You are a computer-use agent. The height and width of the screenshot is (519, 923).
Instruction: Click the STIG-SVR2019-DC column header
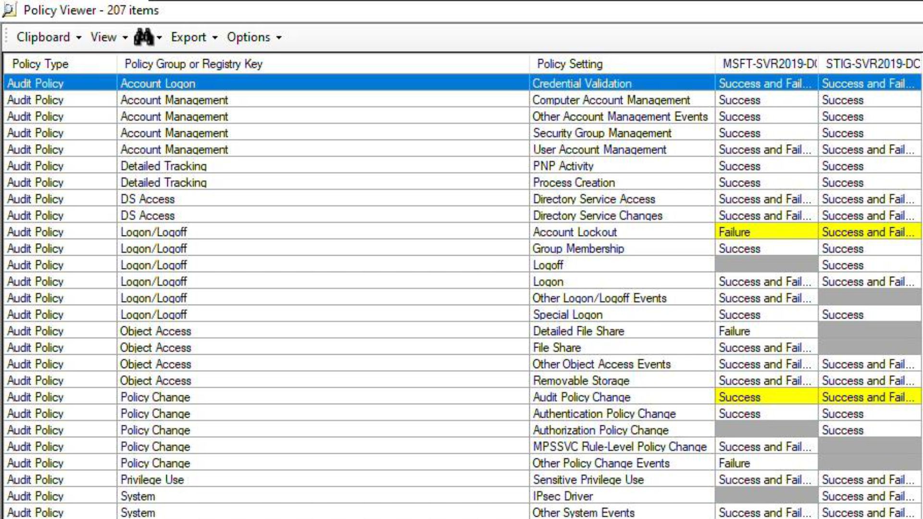870,64
